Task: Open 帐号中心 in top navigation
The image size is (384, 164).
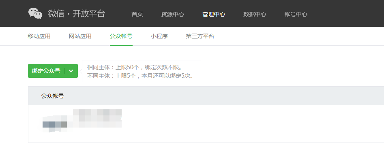Action: pos(296,14)
